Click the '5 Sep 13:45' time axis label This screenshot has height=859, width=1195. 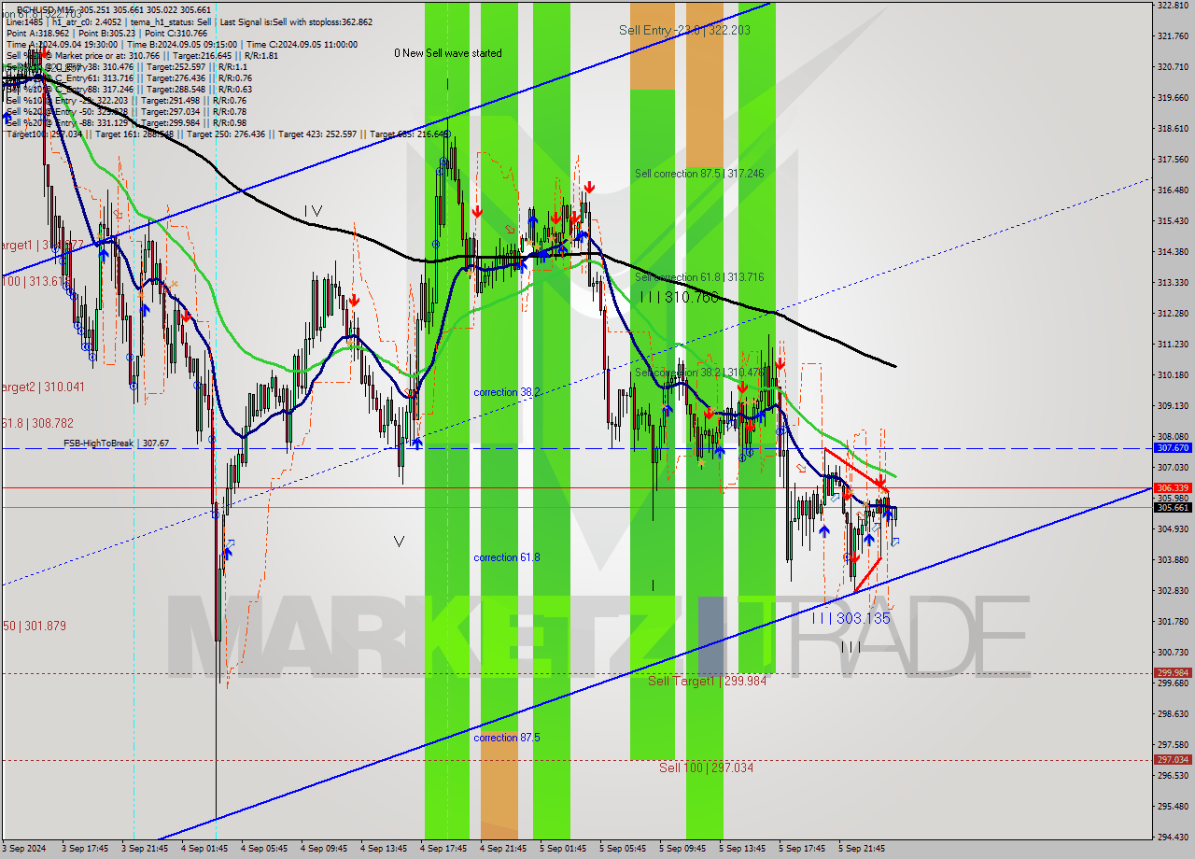[742, 849]
